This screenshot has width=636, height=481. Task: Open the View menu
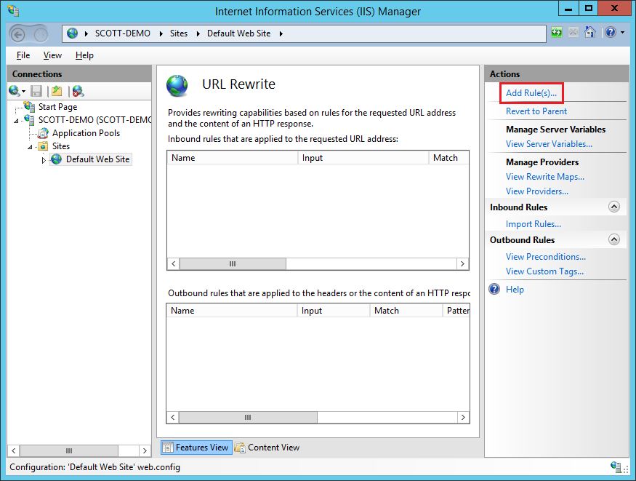click(53, 55)
